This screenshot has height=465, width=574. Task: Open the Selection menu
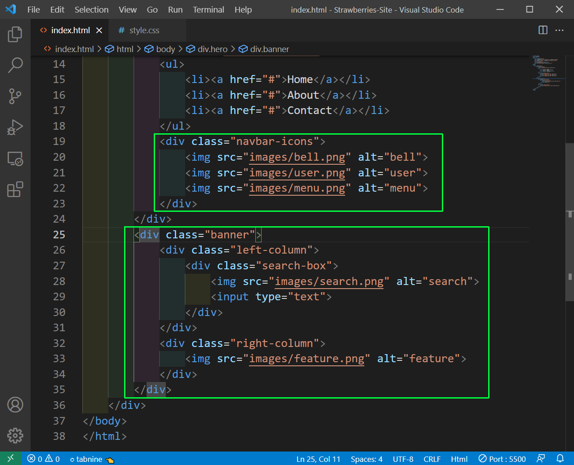[x=91, y=9]
